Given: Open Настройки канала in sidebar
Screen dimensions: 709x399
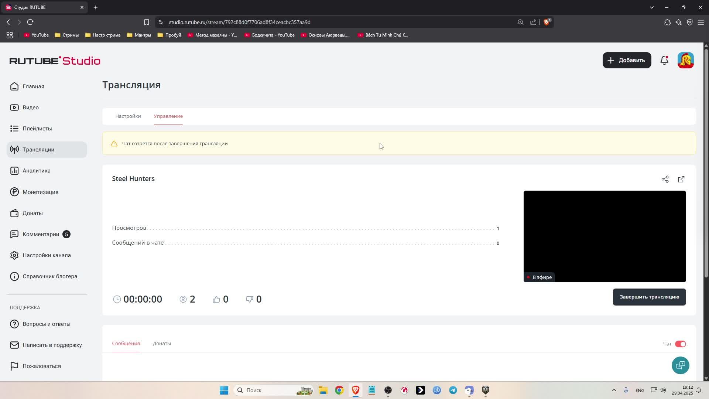Looking at the screenshot, I should [x=47, y=255].
